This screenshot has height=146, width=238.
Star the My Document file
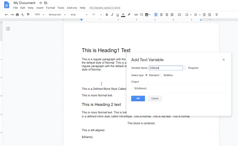(x=41, y=3)
